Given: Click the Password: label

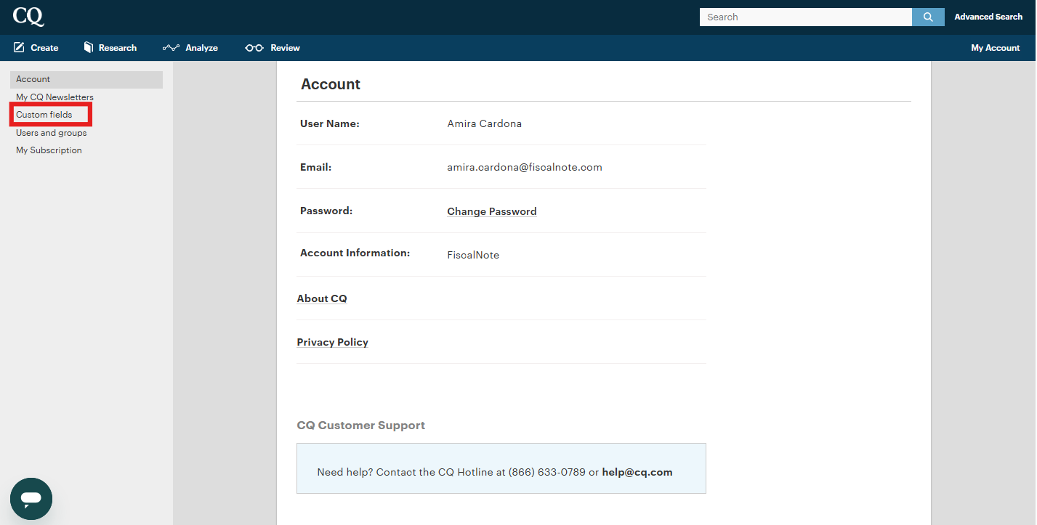Looking at the screenshot, I should (x=326, y=211).
